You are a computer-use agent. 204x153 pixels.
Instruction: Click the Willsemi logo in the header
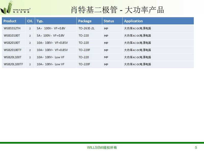pyautogui.click(x=15, y=7)
